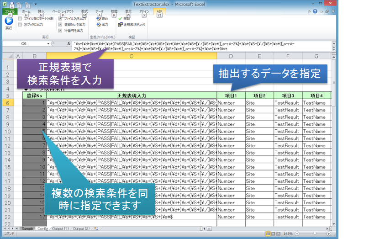Uncheck 登録No.を出力 checkbox
374x239 pixels.
click(60, 24)
